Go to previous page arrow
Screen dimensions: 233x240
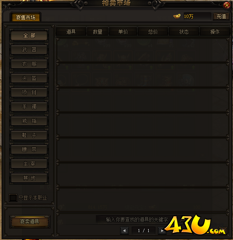pos(124,230)
